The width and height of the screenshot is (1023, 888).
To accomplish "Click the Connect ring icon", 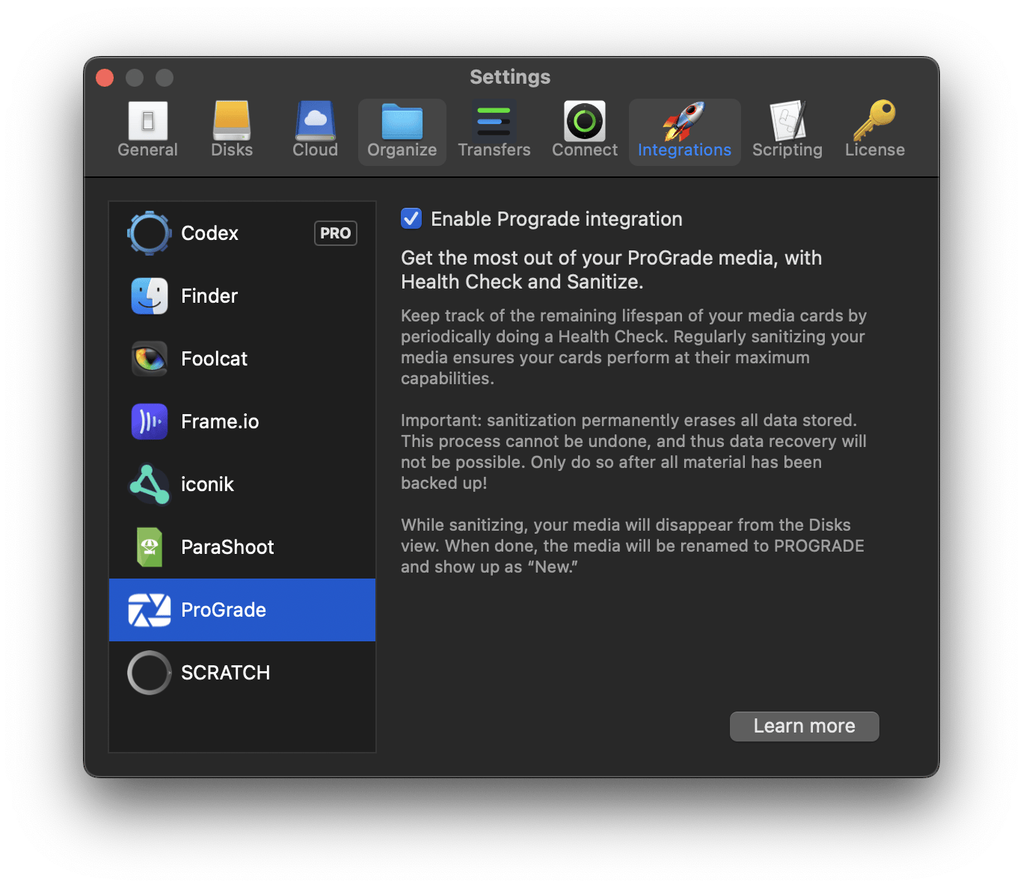I will [585, 121].
